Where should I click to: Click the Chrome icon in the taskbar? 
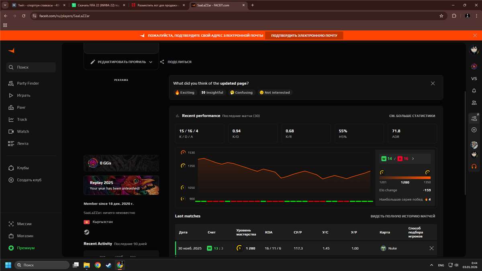point(97,265)
